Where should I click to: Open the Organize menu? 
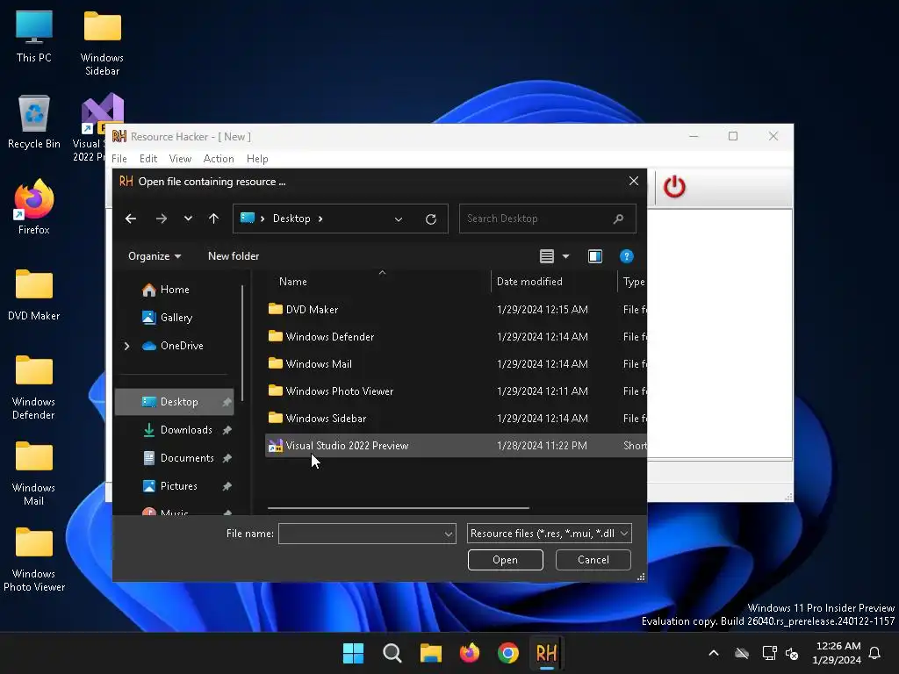click(155, 256)
